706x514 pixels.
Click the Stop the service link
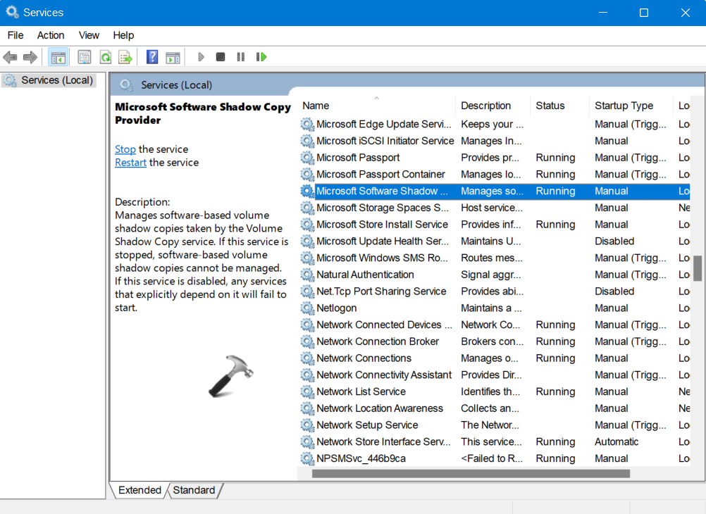coord(125,149)
